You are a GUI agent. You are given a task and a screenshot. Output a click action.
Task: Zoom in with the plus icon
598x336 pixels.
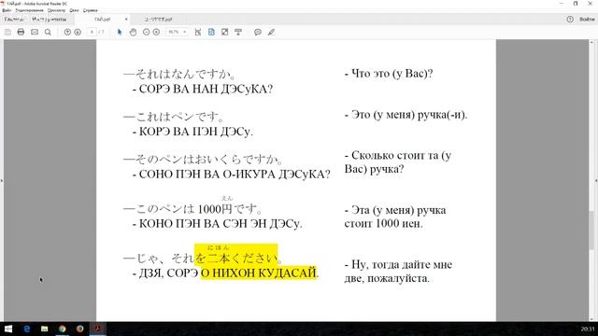coord(156,33)
